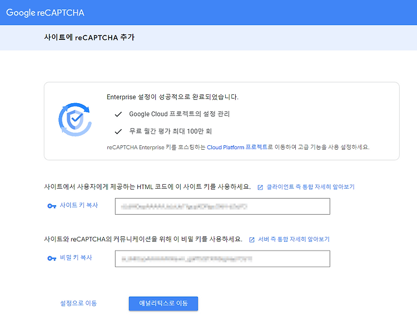Viewport: 417px width, 330px height.
Task: Click the 사이트에 reCAPTCHA 추가 heading
Action: pos(90,37)
